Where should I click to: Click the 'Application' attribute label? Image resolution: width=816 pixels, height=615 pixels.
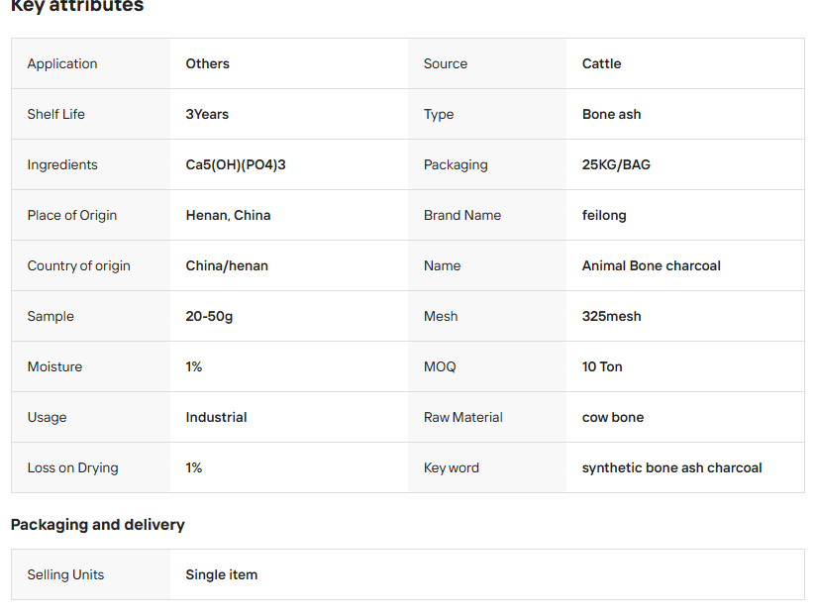(x=62, y=63)
